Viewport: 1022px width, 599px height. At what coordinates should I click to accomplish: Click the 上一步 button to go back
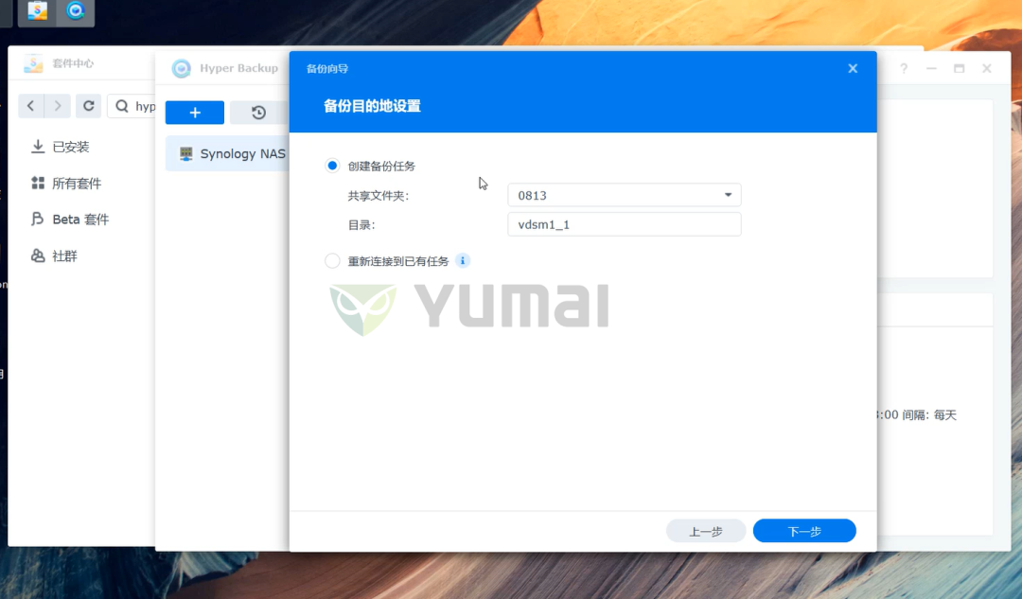tap(705, 531)
